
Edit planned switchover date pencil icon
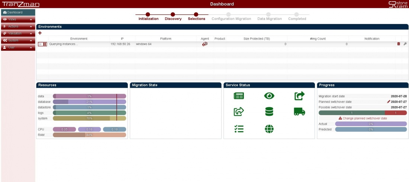coord(389,101)
